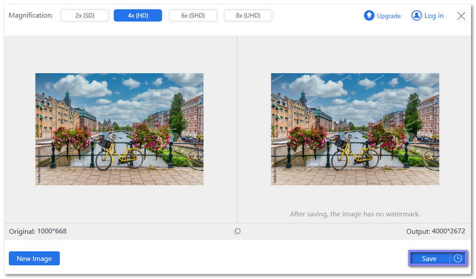Click the Magnification label text
The width and height of the screenshot is (476, 279).
click(x=30, y=15)
